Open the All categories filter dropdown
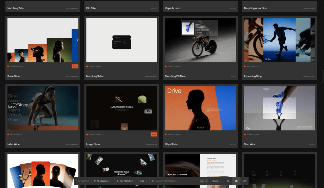Image resolution: width=324 pixels, height=188 pixels. 103,181
